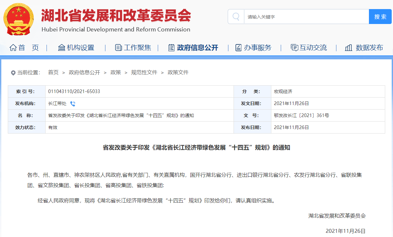Click the location pin icon near 当前位置

13,73
